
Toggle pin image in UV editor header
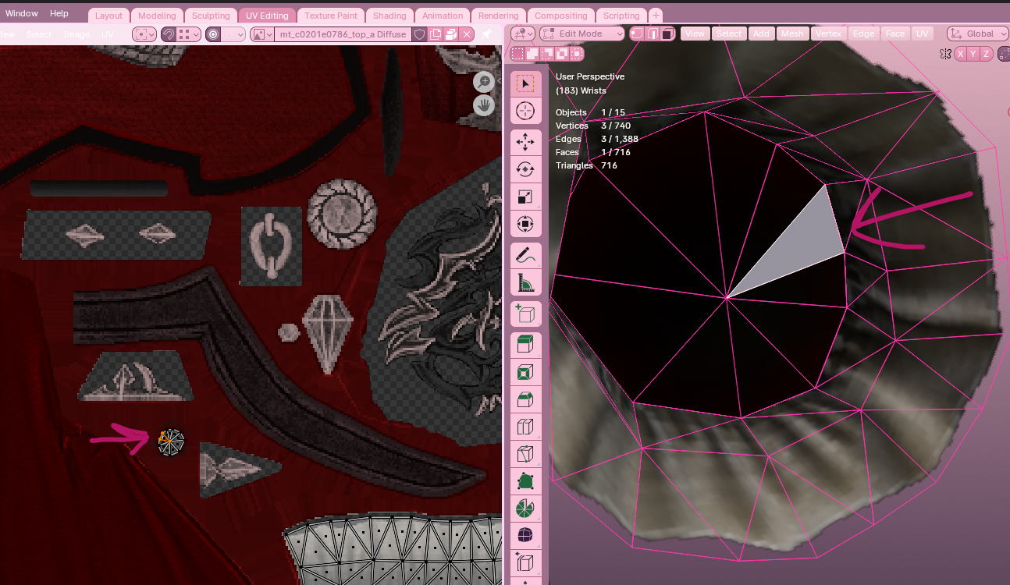[x=486, y=34]
